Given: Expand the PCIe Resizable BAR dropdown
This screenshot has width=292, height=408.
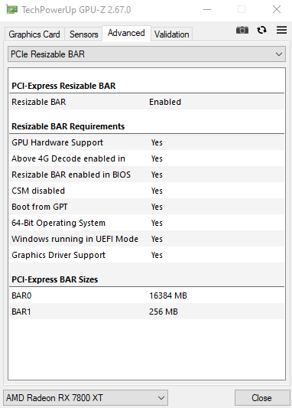Looking at the screenshot, I should point(147,54).
